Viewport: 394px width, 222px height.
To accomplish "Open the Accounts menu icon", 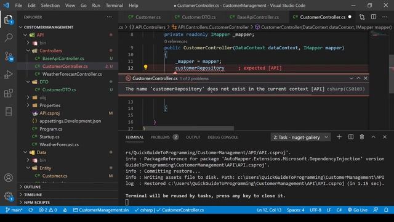I will pos(9,178).
